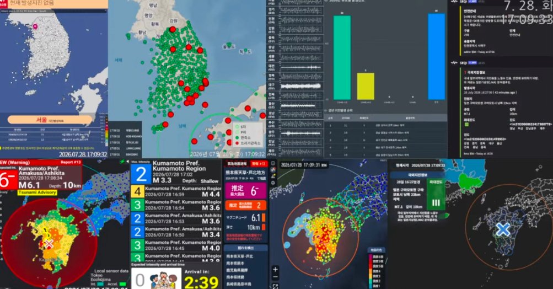Collapse panel with the white arrow by lightning icon
Image resolution: width=553 pixels, height=289 pixels.
click(127, 162)
